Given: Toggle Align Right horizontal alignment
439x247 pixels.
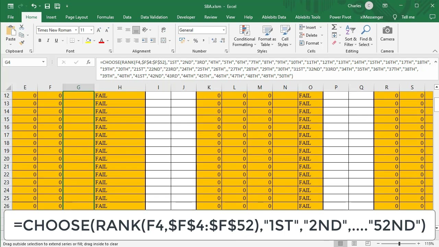Looking at the screenshot, I should [136, 40].
